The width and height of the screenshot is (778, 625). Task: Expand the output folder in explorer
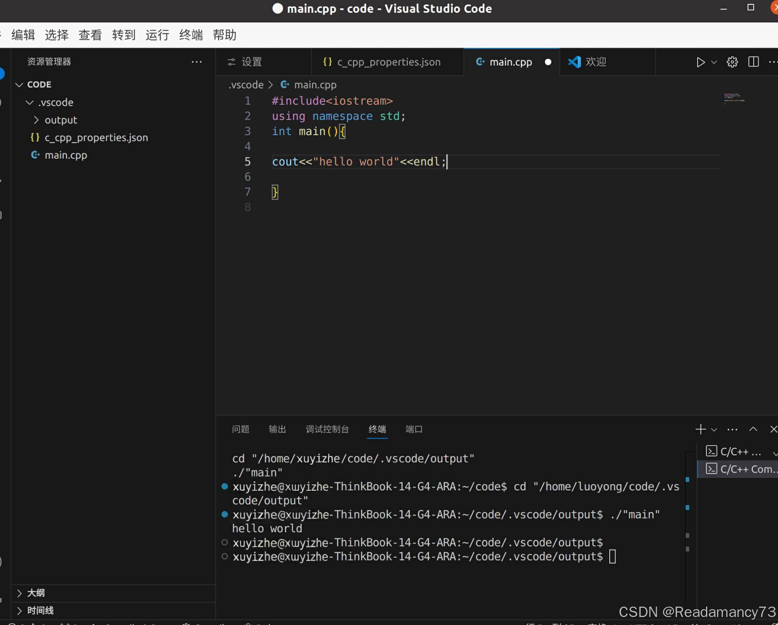click(60, 120)
